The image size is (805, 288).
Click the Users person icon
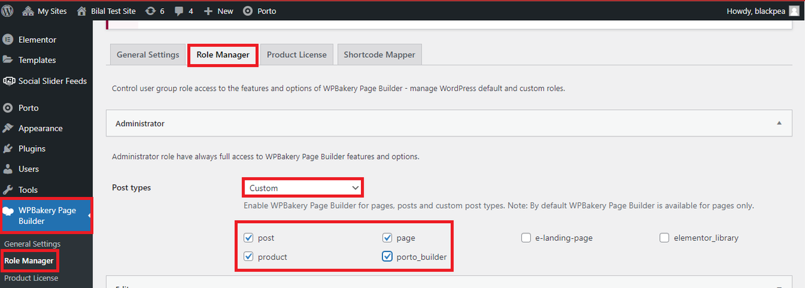point(8,169)
